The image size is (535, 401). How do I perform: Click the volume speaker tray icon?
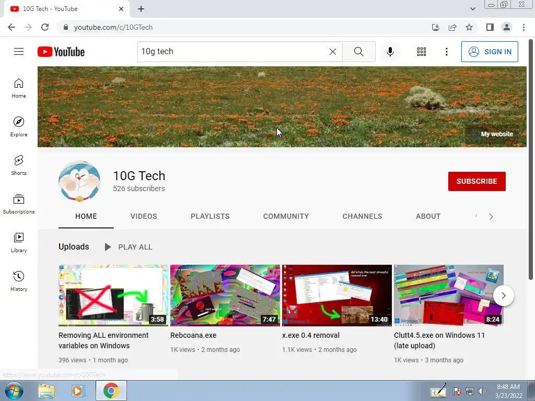[x=482, y=391]
